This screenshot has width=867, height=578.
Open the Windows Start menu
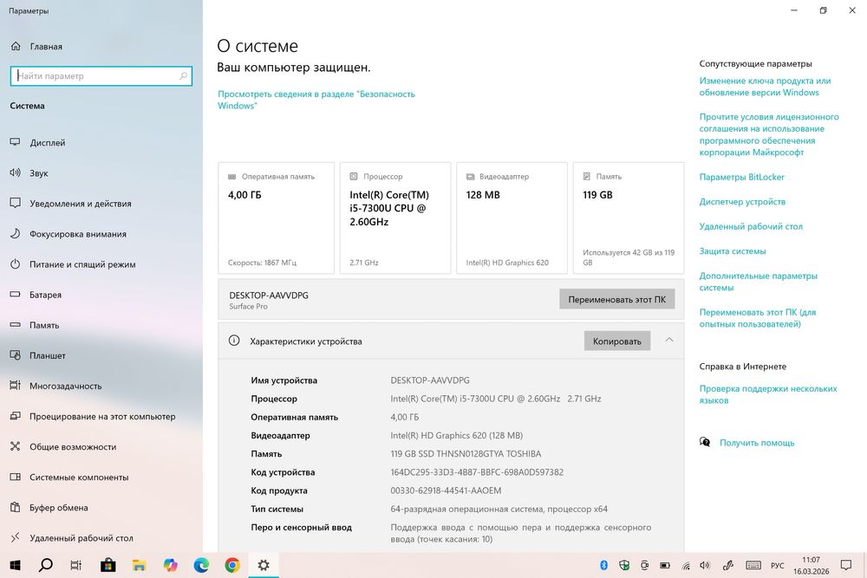(15, 565)
